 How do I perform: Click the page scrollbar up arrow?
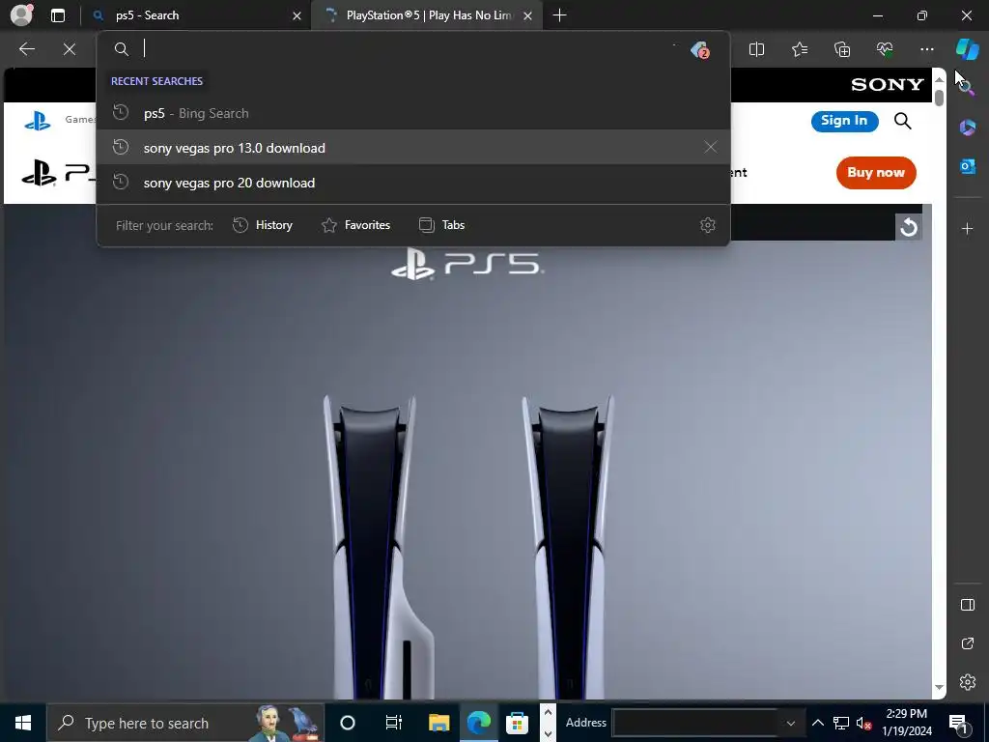[939, 79]
